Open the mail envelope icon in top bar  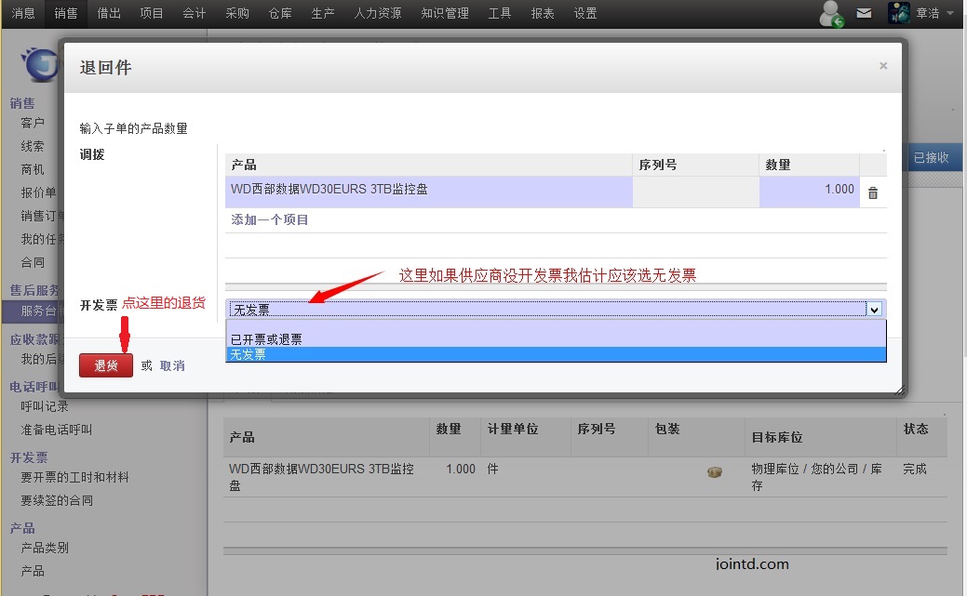865,13
